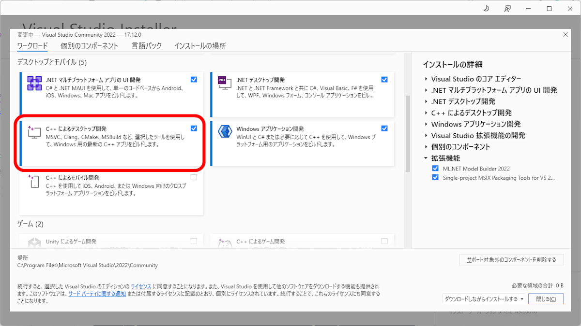
Task: Expand Windows アプリケーション開発 in install details
Action: tap(426, 124)
